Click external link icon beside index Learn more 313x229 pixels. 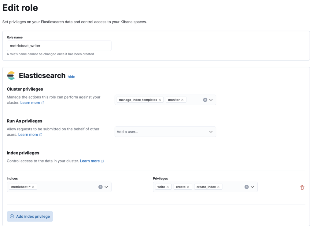point(102,161)
